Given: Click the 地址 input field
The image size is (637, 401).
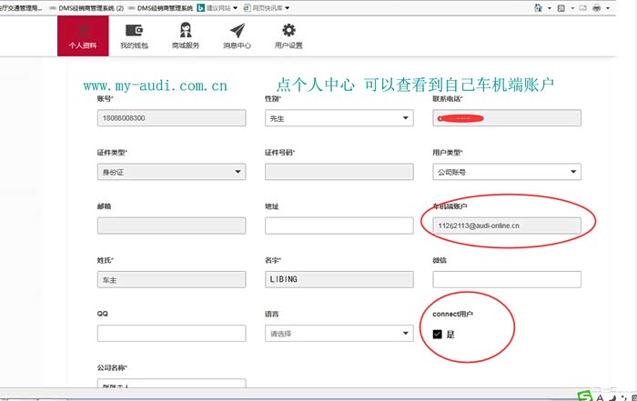Looking at the screenshot, I should (x=339, y=226).
